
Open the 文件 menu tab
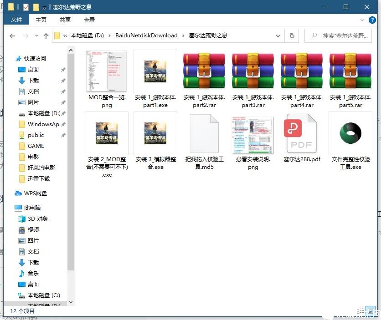tap(16, 20)
